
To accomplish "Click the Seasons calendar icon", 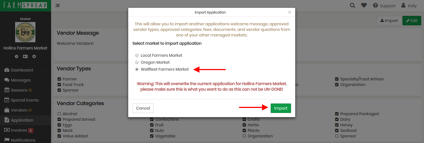I will point(7,90).
